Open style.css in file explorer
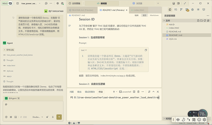Screen dimensions: 212x125 click(173, 39)
